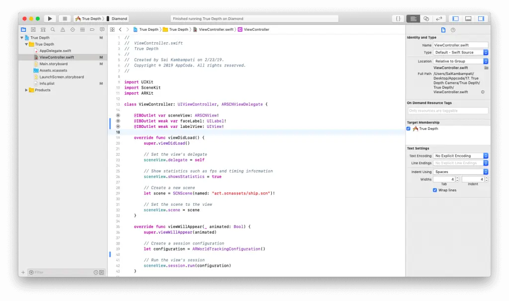Screen dimensions: 509x301
Task: Show the version editor
Action: [x=439, y=19]
